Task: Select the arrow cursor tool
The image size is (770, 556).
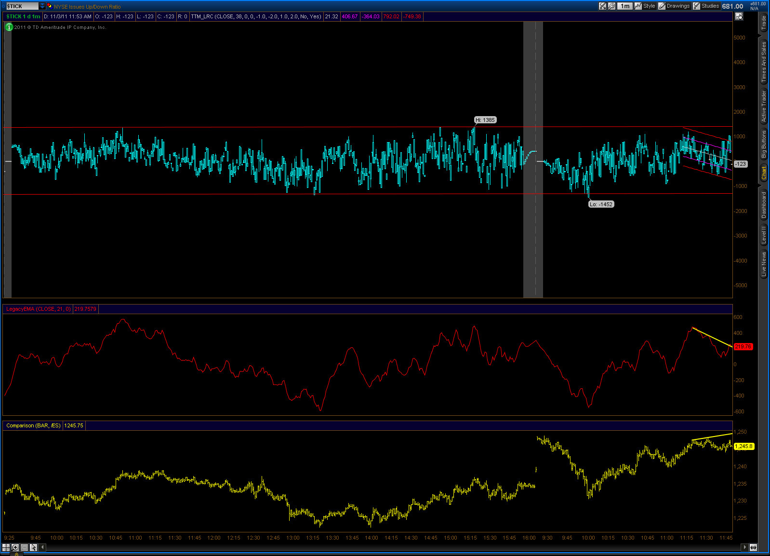Action: point(33,547)
